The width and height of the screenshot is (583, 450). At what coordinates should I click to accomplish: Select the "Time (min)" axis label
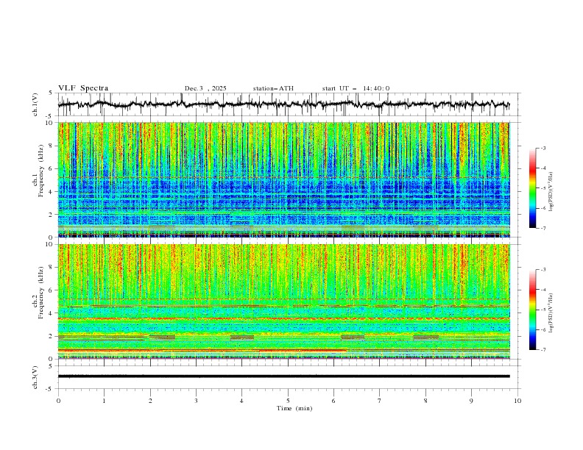tap(294, 408)
